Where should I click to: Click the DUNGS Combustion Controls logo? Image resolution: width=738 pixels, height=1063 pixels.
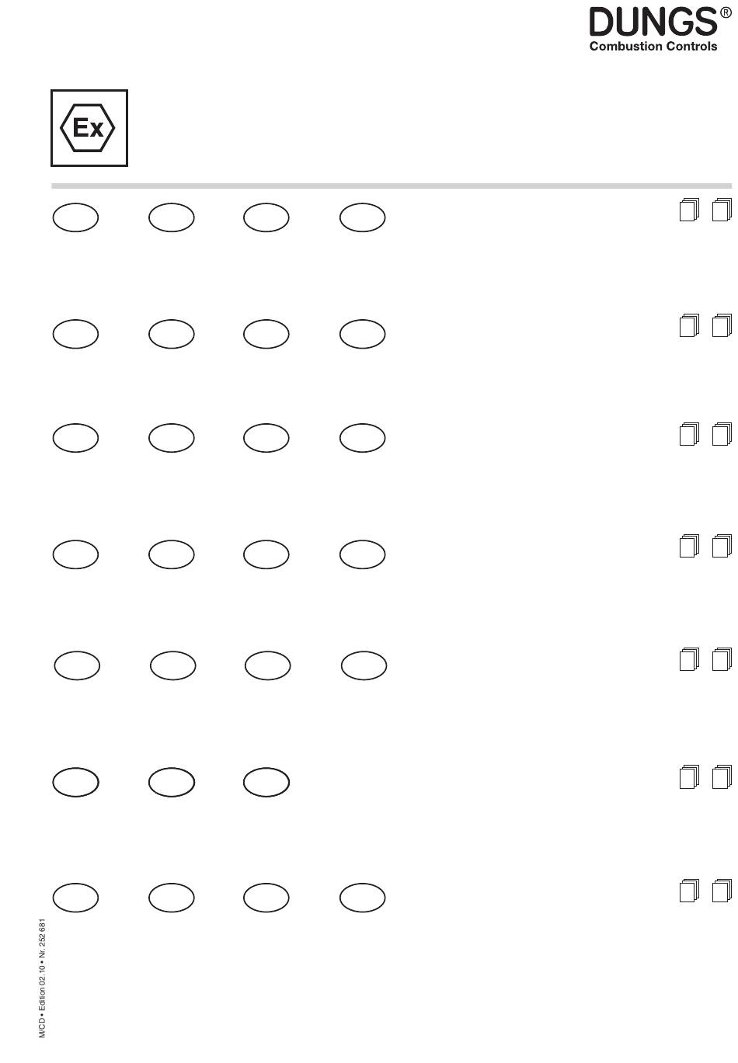click(660, 29)
